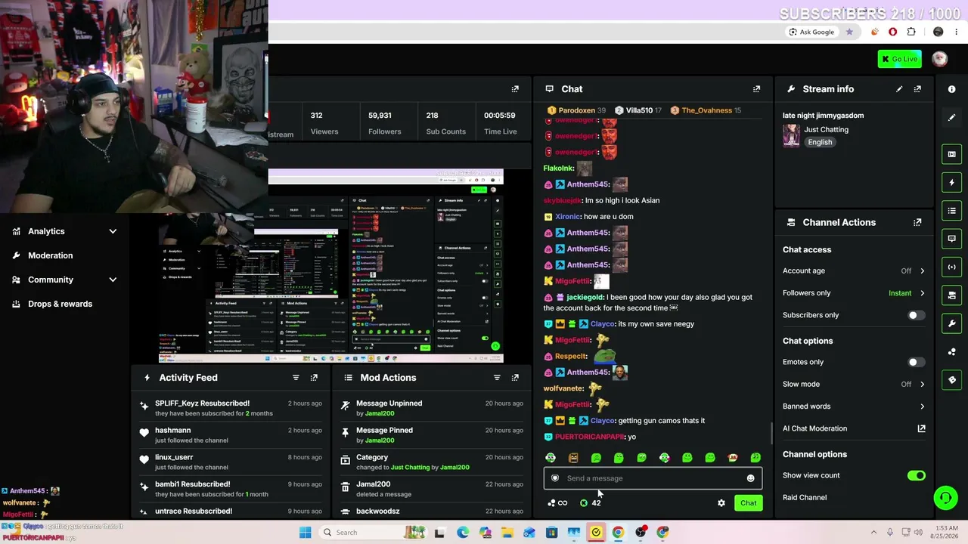
Task: Open Moderation in the left sidebar
Action: [x=51, y=255]
